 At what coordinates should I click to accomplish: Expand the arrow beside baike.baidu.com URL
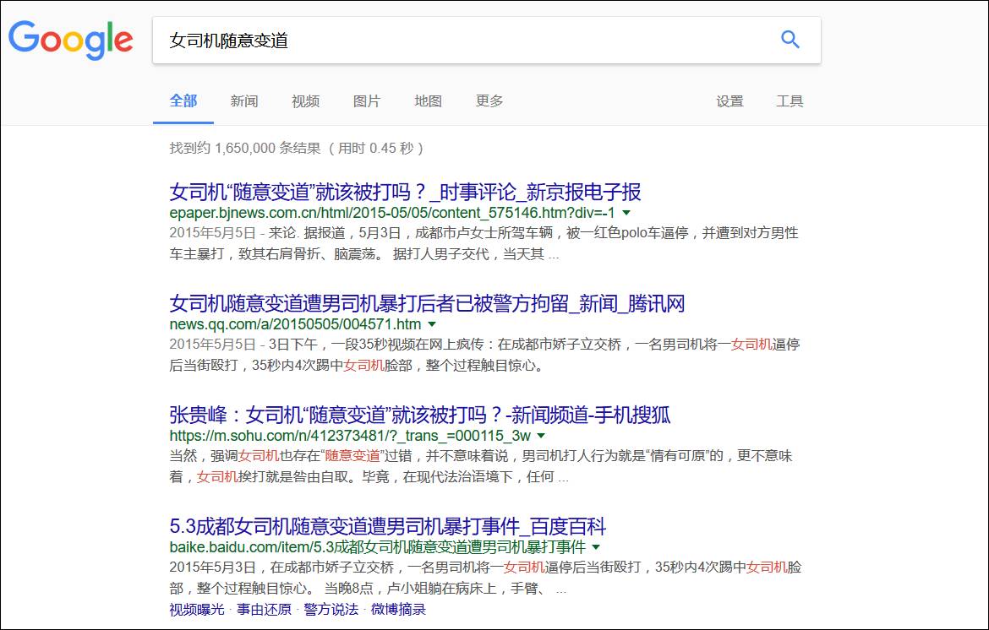[x=596, y=547]
